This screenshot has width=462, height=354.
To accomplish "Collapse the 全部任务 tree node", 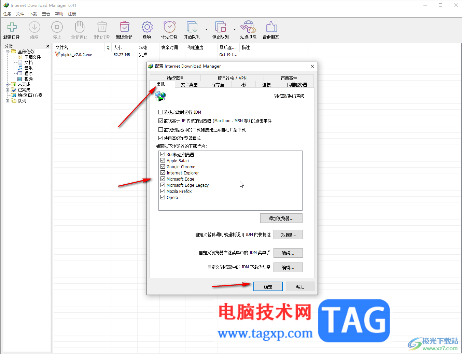I will (8, 52).
